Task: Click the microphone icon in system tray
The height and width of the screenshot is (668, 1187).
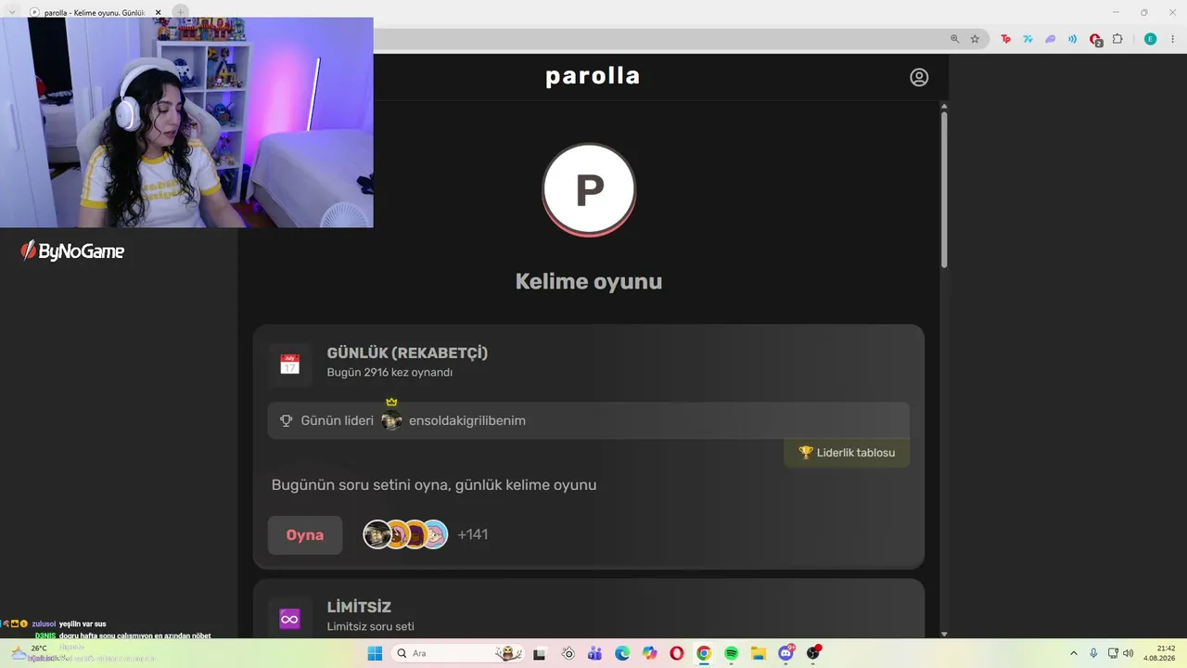Action: point(1093,653)
